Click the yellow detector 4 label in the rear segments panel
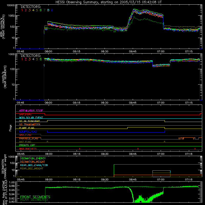205x205 pixels. (x=33, y=59)
